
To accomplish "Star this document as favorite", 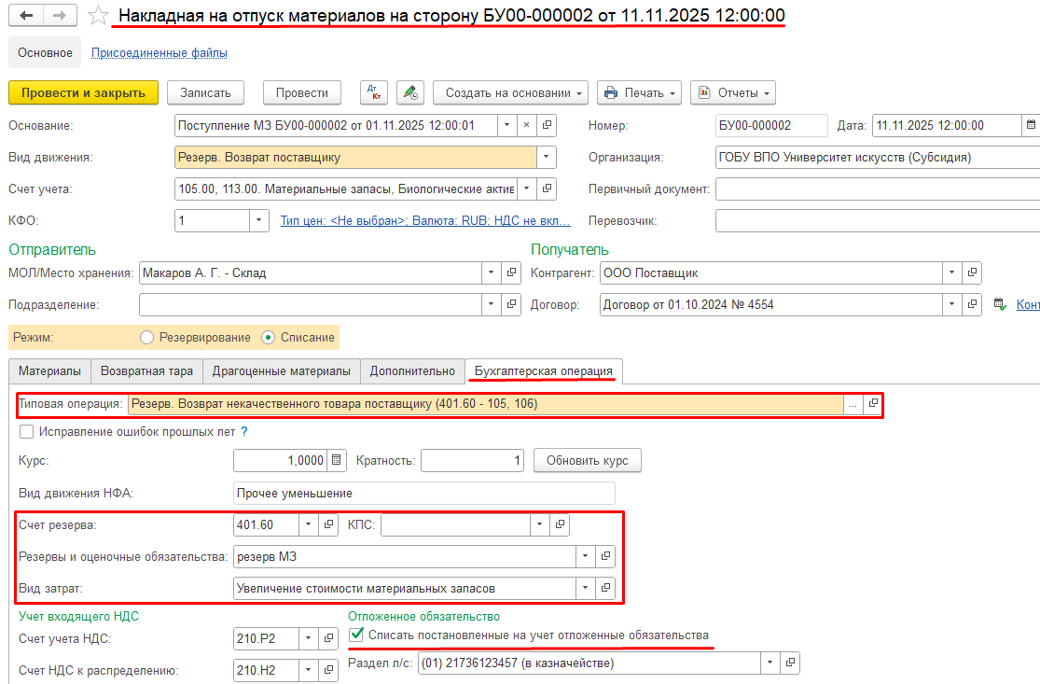I will click(96, 16).
